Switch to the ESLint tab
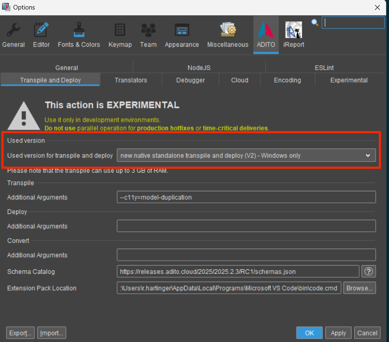This screenshot has width=389, height=342. tap(324, 68)
